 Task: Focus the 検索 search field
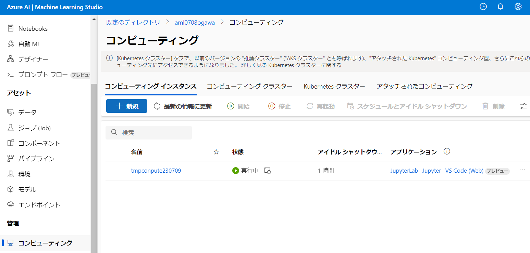click(x=149, y=133)
